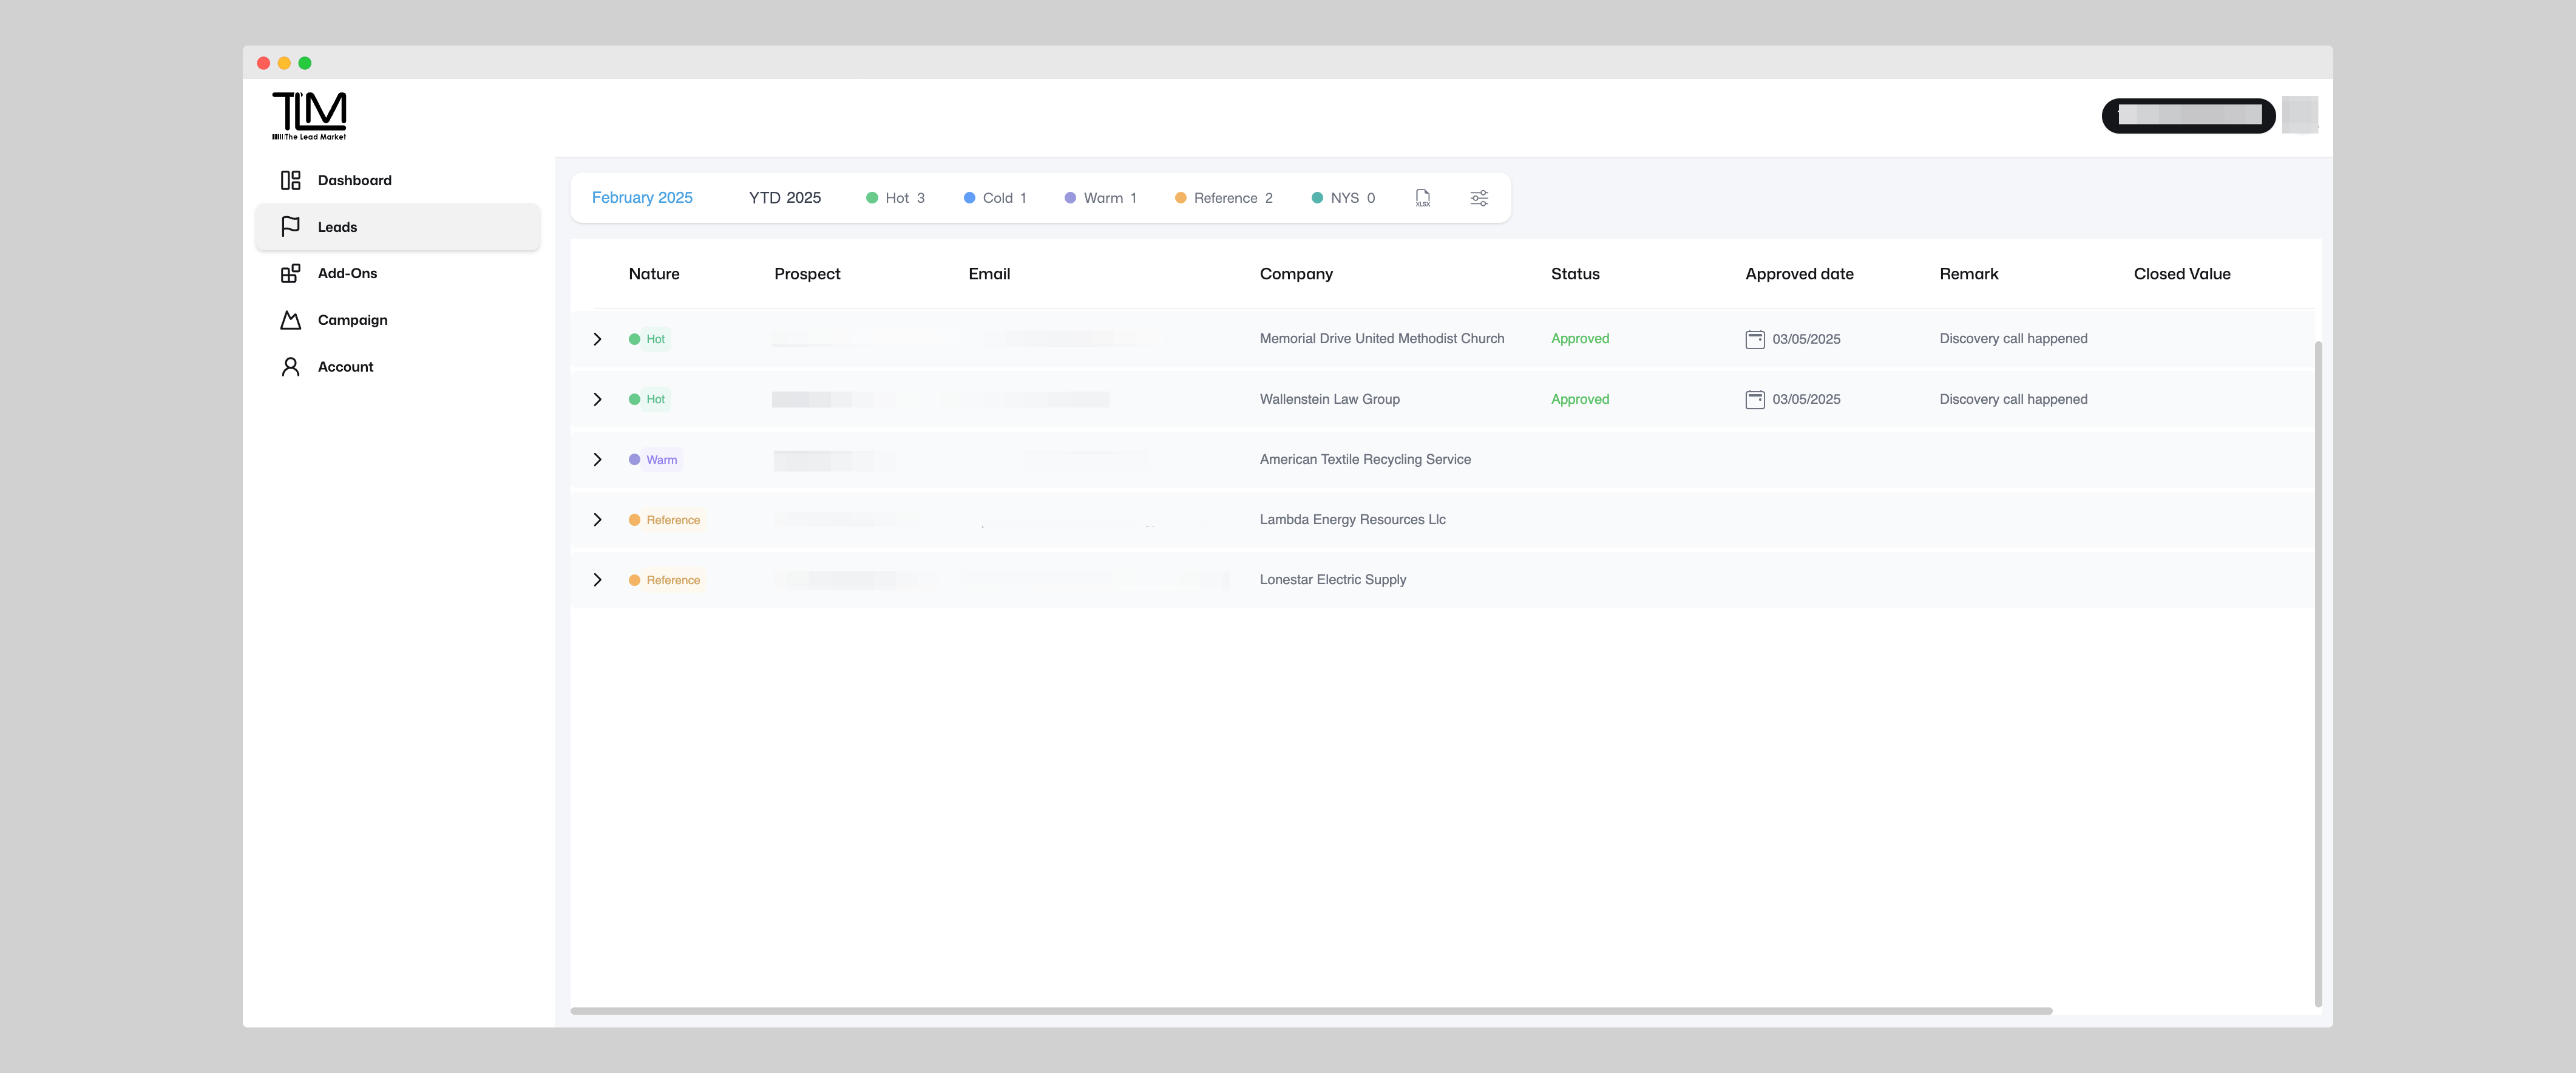
Task: Click the Dashboard sidebar icon
Action: 290,180
